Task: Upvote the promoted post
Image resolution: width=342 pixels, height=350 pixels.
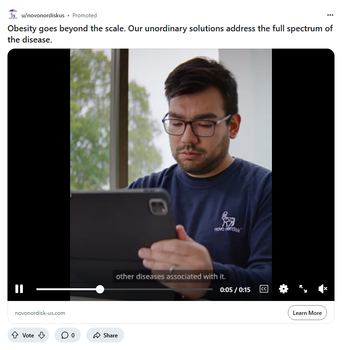Action: (x=15, y=335)
